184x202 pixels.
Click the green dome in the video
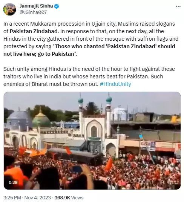pyautogui.click(x=41, y=120)
